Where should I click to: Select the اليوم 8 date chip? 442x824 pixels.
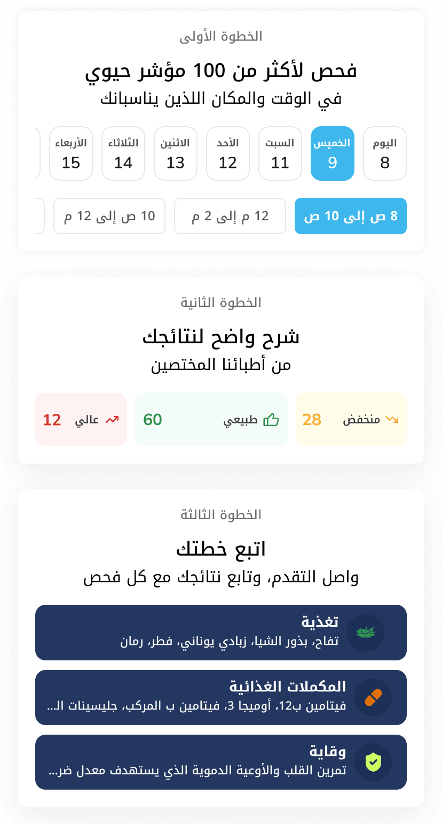tap(385, 153)
